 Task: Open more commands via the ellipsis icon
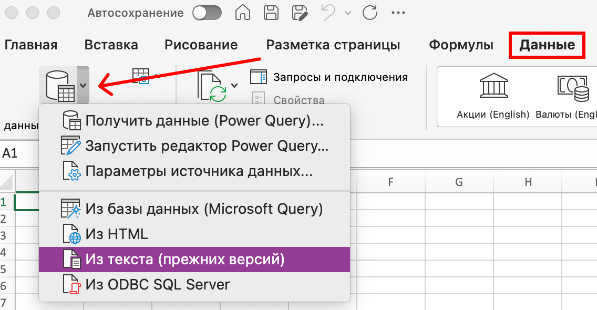[x=398, y=13]
